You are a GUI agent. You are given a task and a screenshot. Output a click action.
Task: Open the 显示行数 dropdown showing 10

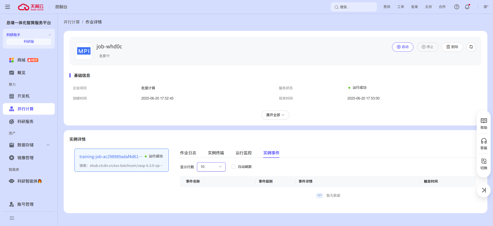tap(211, 167)
